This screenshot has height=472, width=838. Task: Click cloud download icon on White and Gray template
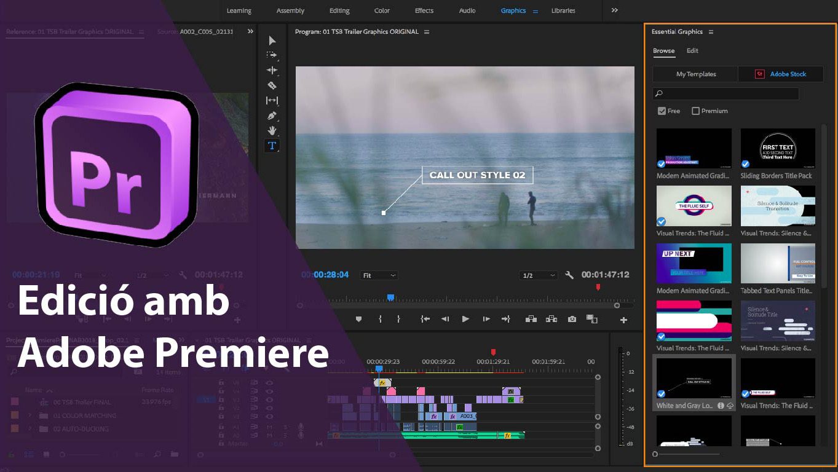[x=730, y=406]
